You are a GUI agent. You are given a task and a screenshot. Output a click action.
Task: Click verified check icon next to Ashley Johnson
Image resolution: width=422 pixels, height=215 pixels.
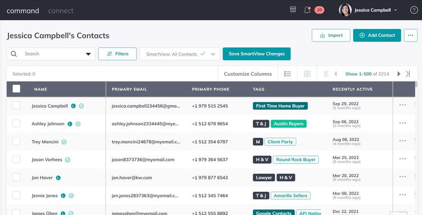coord(78,124)
